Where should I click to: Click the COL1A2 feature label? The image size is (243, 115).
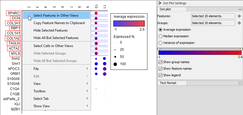tap(13, 38)
